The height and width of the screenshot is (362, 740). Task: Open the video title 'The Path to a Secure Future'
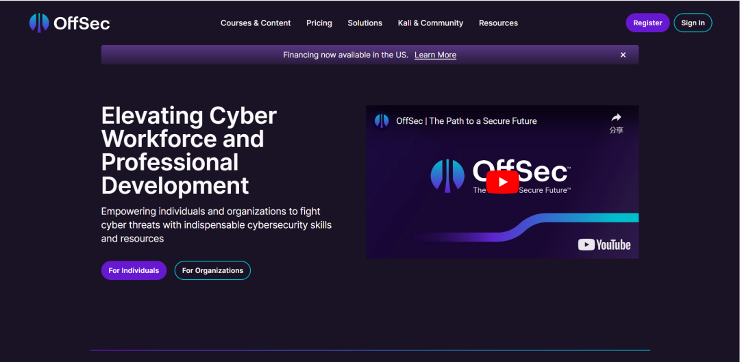(x=467, y=120)
